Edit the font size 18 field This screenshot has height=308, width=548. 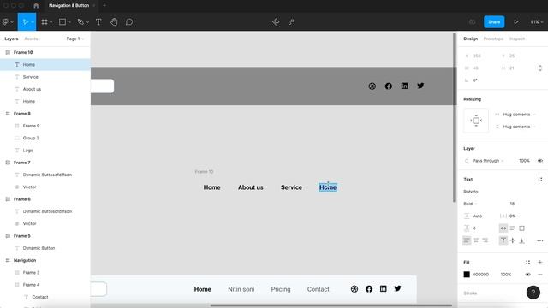pyautogui.click(x=512, y=204)
